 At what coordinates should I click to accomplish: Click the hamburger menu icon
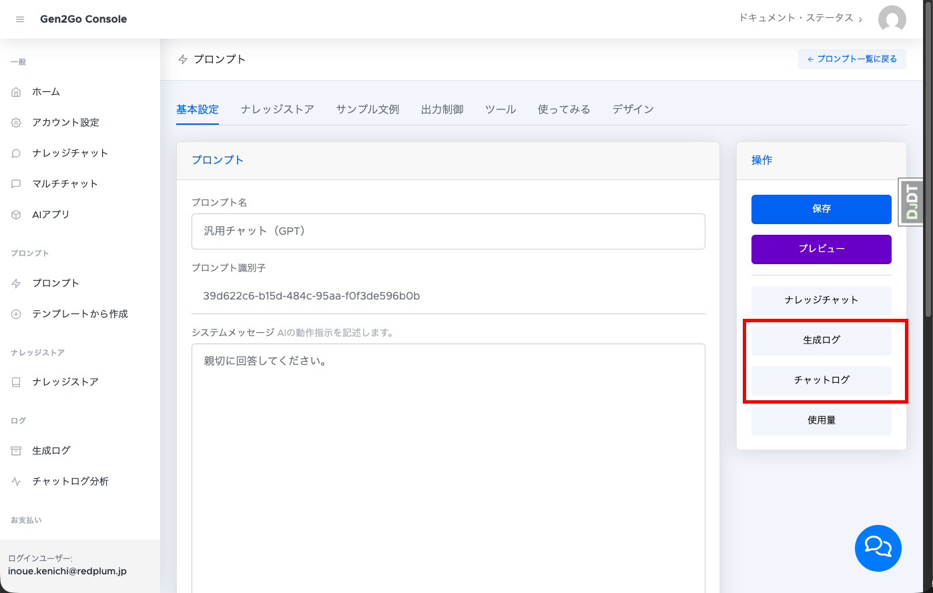(20, 19)
